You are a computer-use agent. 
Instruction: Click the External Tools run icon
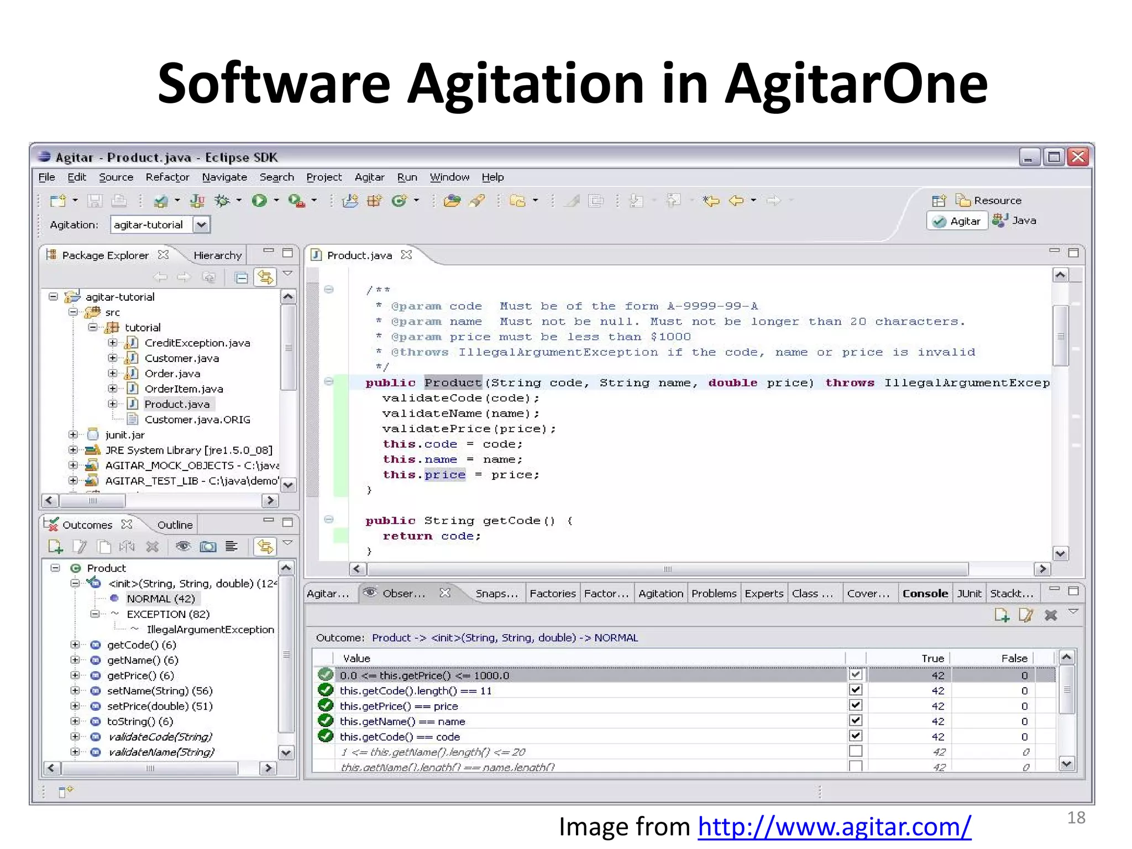coord(297,201)
